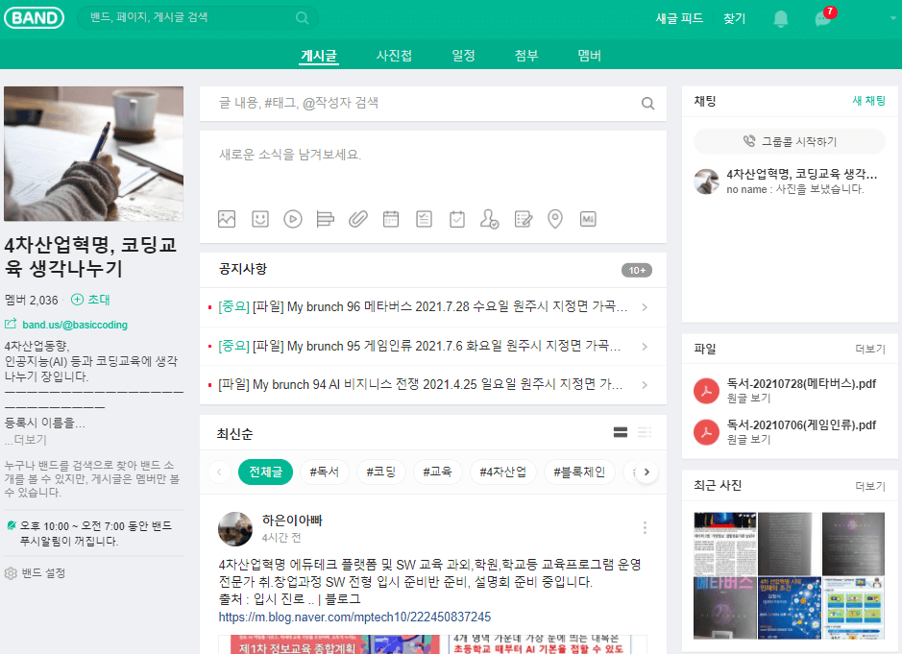This screenshot has width=902, height=654.
Task: Click the band URL share icon
Action: pos(11,325)
